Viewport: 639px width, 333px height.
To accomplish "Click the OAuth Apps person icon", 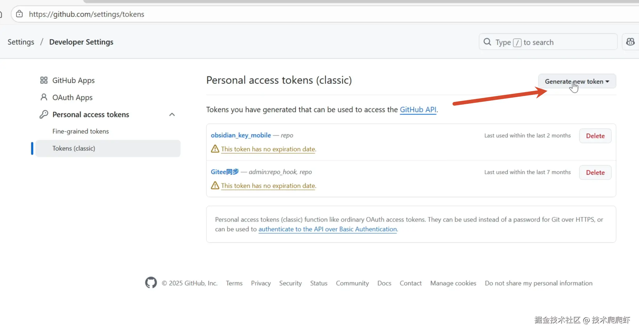I will [44, 97].
